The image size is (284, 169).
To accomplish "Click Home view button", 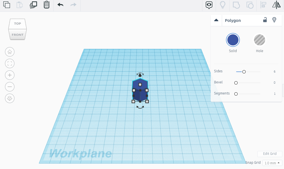I will [x=10, y=52].
